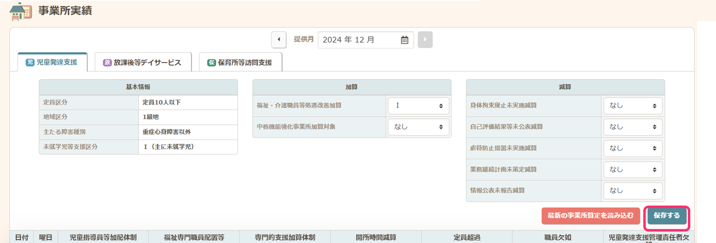Expand 自己評価結果等未公表減算 dropdown

tap(633, 127)
